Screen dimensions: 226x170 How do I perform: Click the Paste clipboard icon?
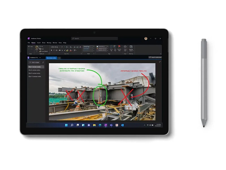pyautogui.click(x=37, y=47)
